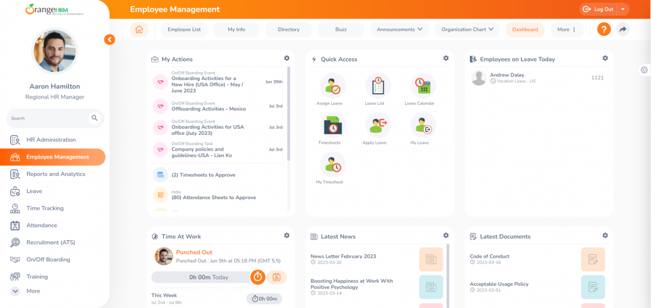Open the dropdown arrow beside Log Out
The height and width of the screenshot is (308, 651).
click(623, 9)
